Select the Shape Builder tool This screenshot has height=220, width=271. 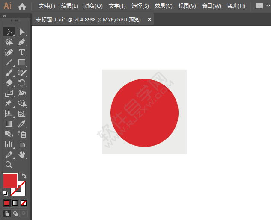22,103
